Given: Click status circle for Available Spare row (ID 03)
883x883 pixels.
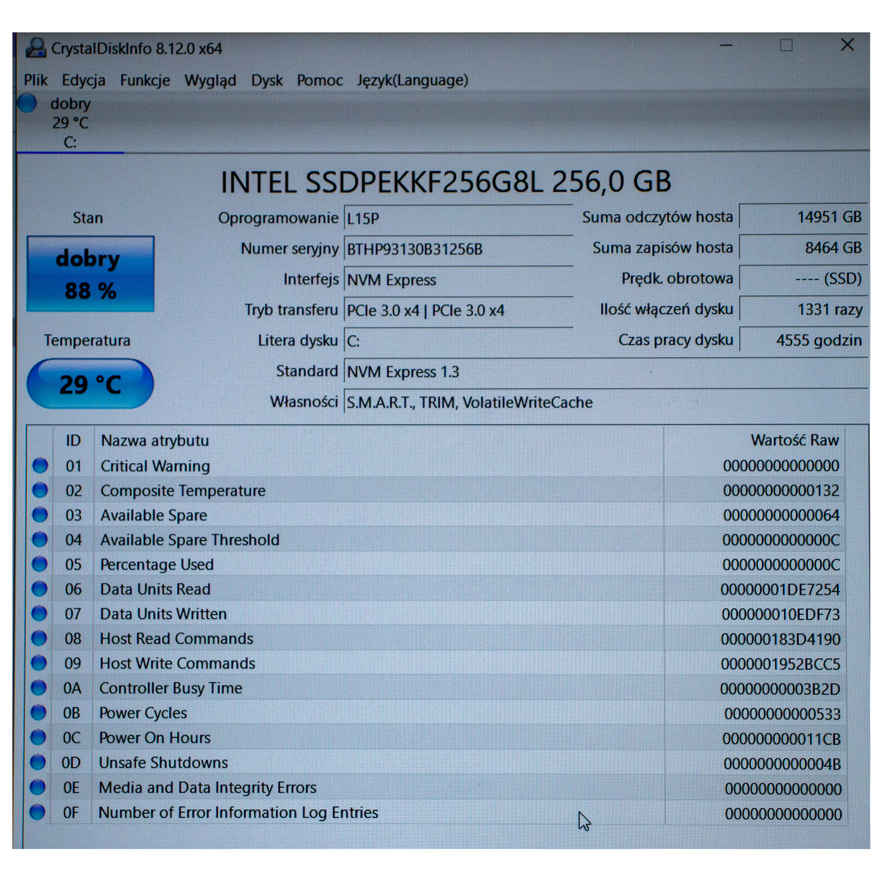Looking at the screenshot, I should (x=40, y=515).
